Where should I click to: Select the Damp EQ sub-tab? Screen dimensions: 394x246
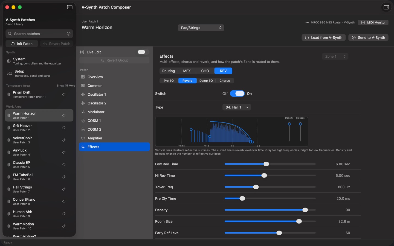[x=206, y=81]
